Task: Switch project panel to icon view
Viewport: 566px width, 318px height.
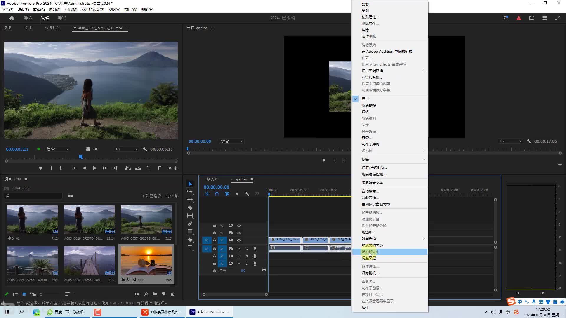Action: (x=24, y=294)
